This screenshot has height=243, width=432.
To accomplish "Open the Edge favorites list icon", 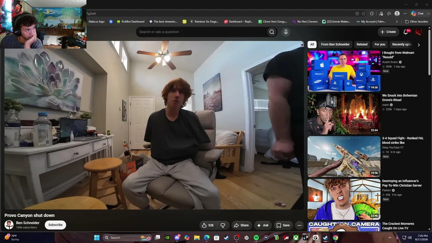I will (389, 13).
